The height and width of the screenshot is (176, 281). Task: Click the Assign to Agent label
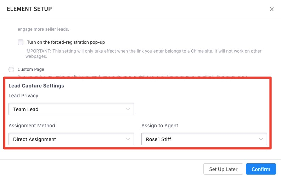pos(160,126)
